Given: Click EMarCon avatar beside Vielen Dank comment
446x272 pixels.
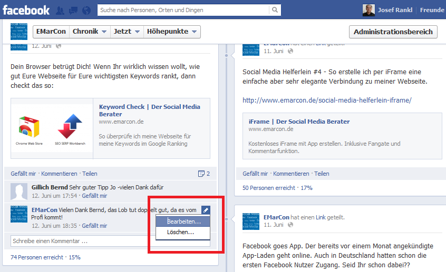Looking at the screenshot, I should [19, 214].
